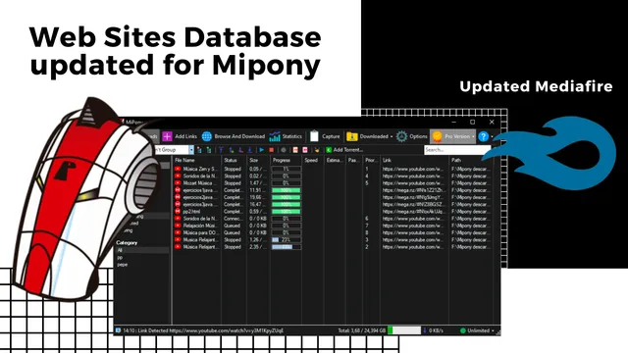Click the Mega icon of pp2.html row
Viewport: 628px width, 353px height.
click(178, 212)
